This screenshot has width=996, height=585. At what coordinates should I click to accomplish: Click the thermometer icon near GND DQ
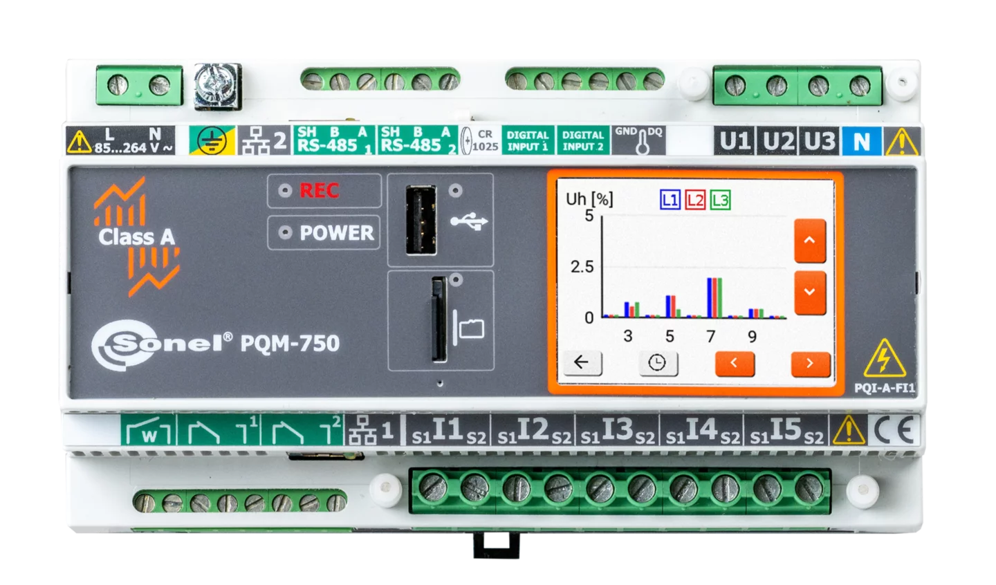click(642, 142)
